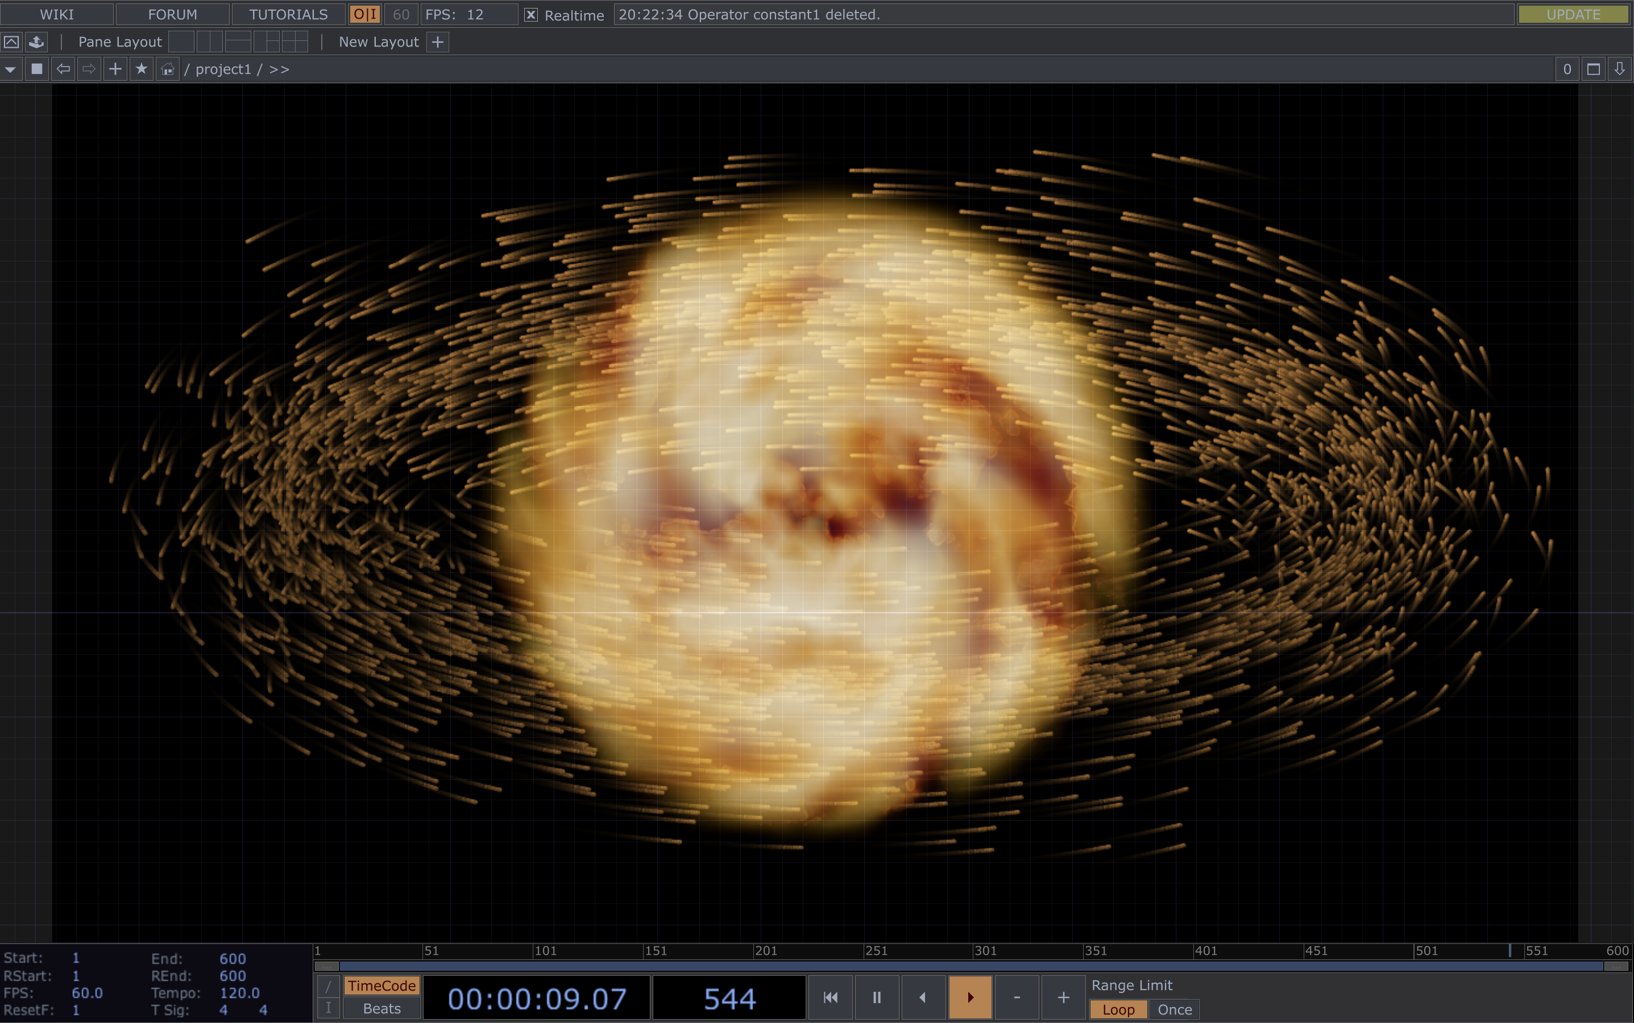Click the second T Sig value 4
Viewport: 1634px width, 1023px height.
click(x=263, y=1010)
